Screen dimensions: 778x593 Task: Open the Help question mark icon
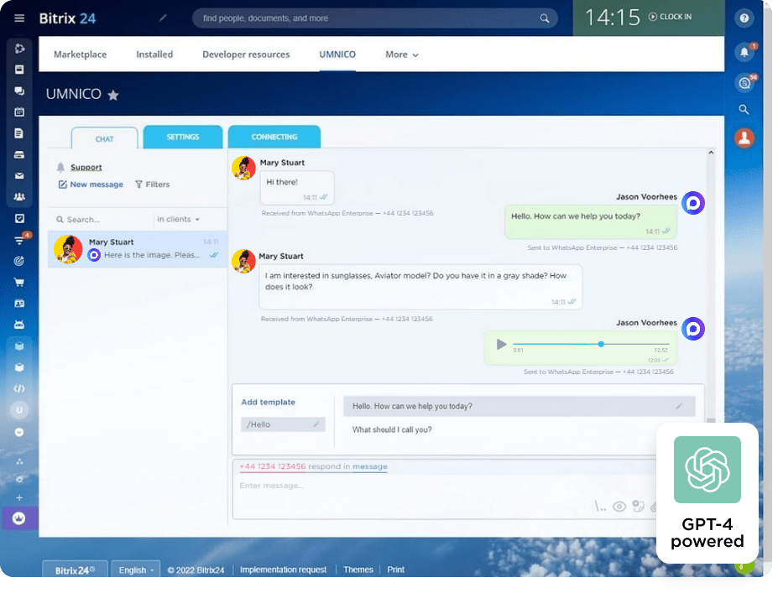click(x=743, y=18)
